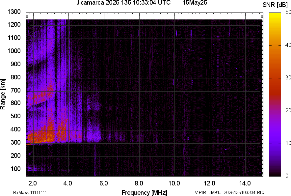Click the frequency tick label '4.0'
The height and width of the screenshot is (196, 291).
68,183
